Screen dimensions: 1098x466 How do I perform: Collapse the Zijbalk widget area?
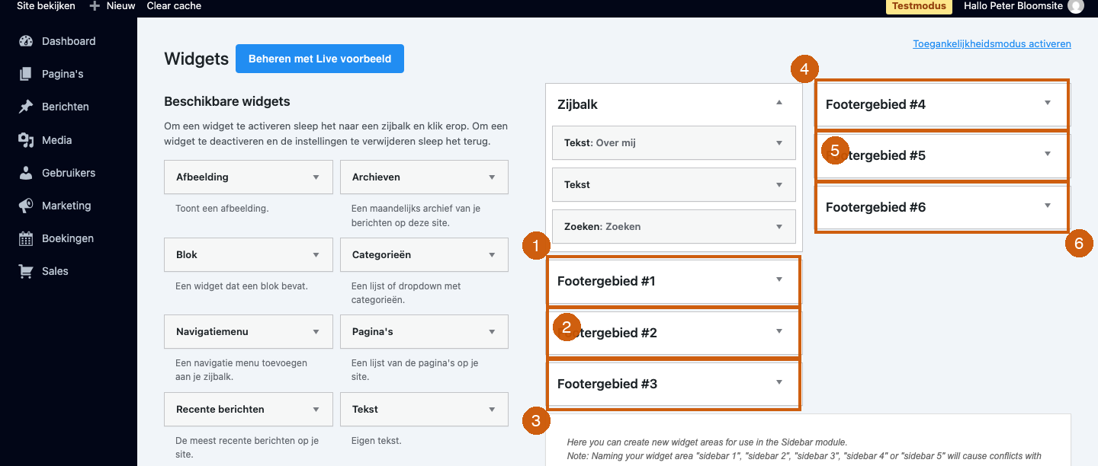(779, 103)
